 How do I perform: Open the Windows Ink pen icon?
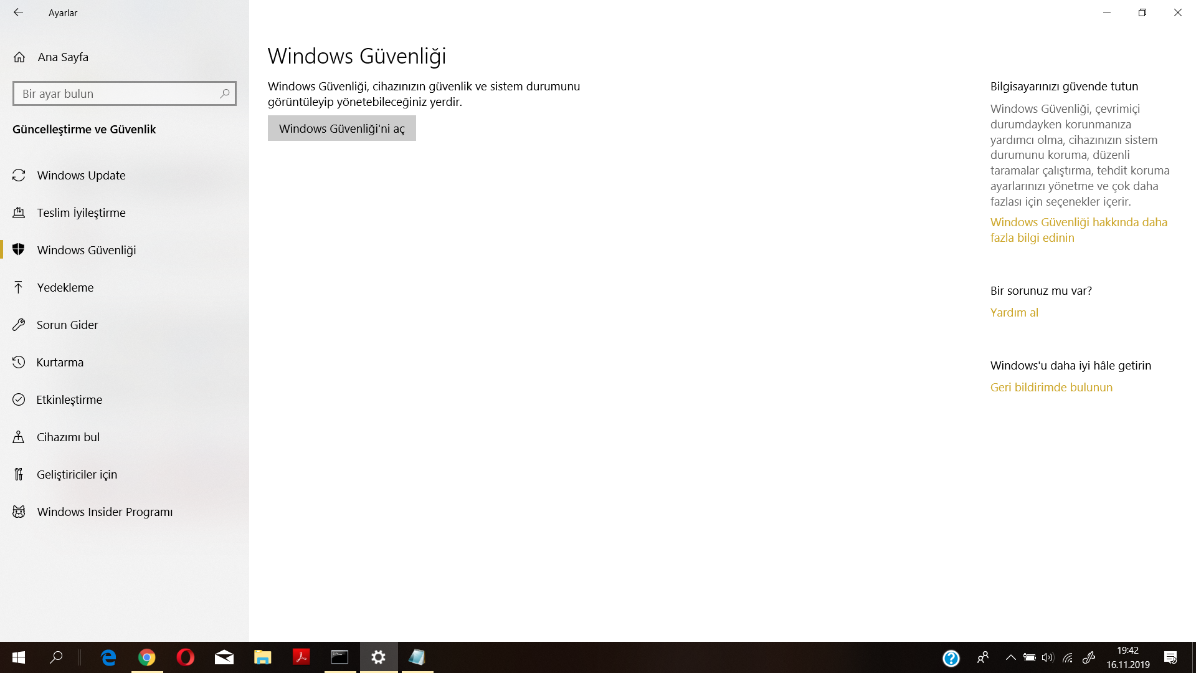pyautogui.click(x=1089, y=657)
